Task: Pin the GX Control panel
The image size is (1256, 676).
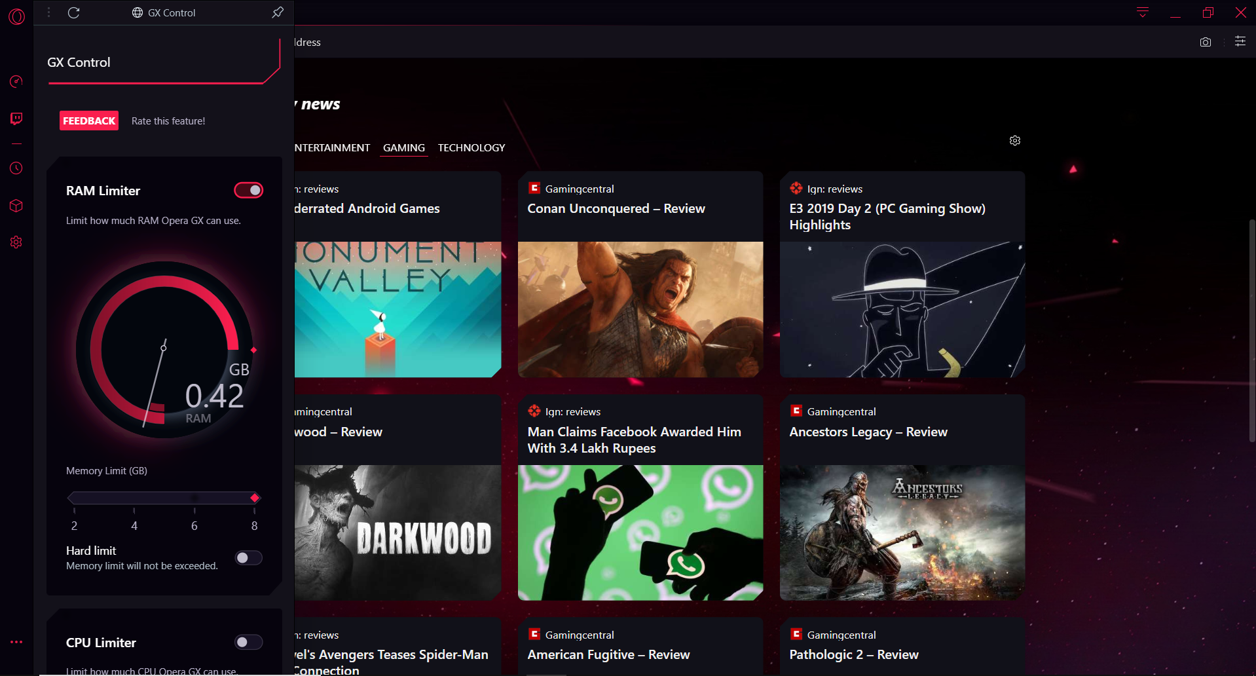Action: click(277, 12)
